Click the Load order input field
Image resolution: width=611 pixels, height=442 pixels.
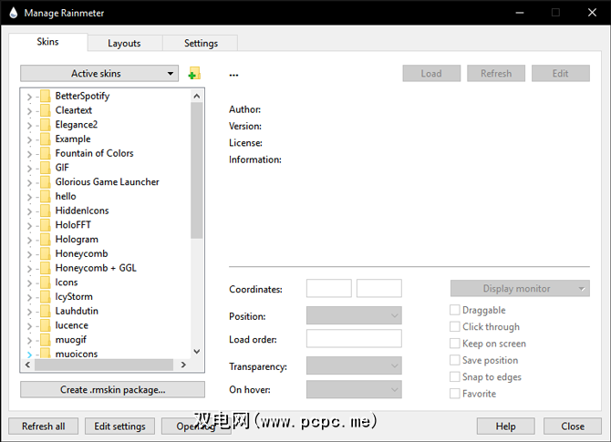[354, 339]
